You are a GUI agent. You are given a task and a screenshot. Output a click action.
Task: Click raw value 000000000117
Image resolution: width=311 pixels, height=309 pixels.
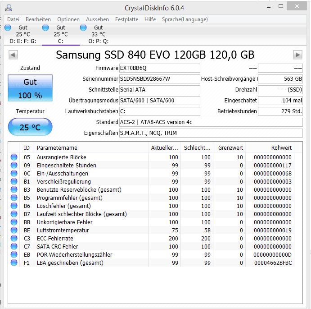point(273,166)
